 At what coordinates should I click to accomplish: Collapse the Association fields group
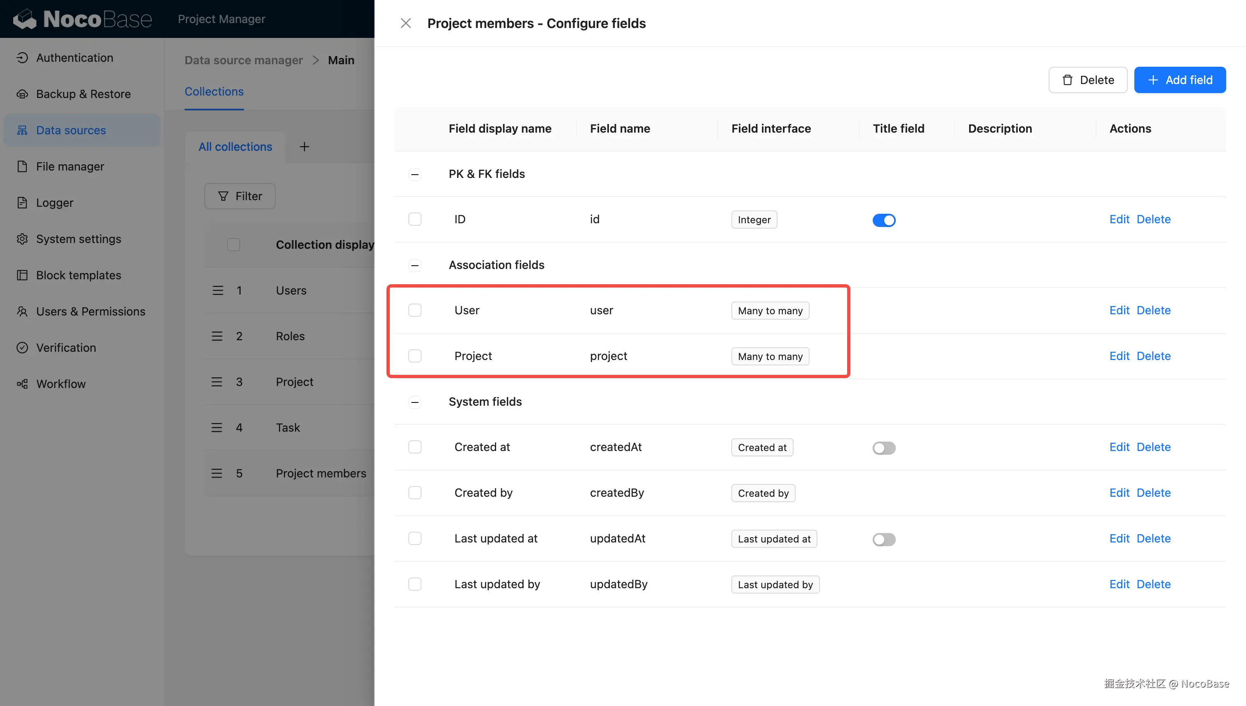click(415, 265)
